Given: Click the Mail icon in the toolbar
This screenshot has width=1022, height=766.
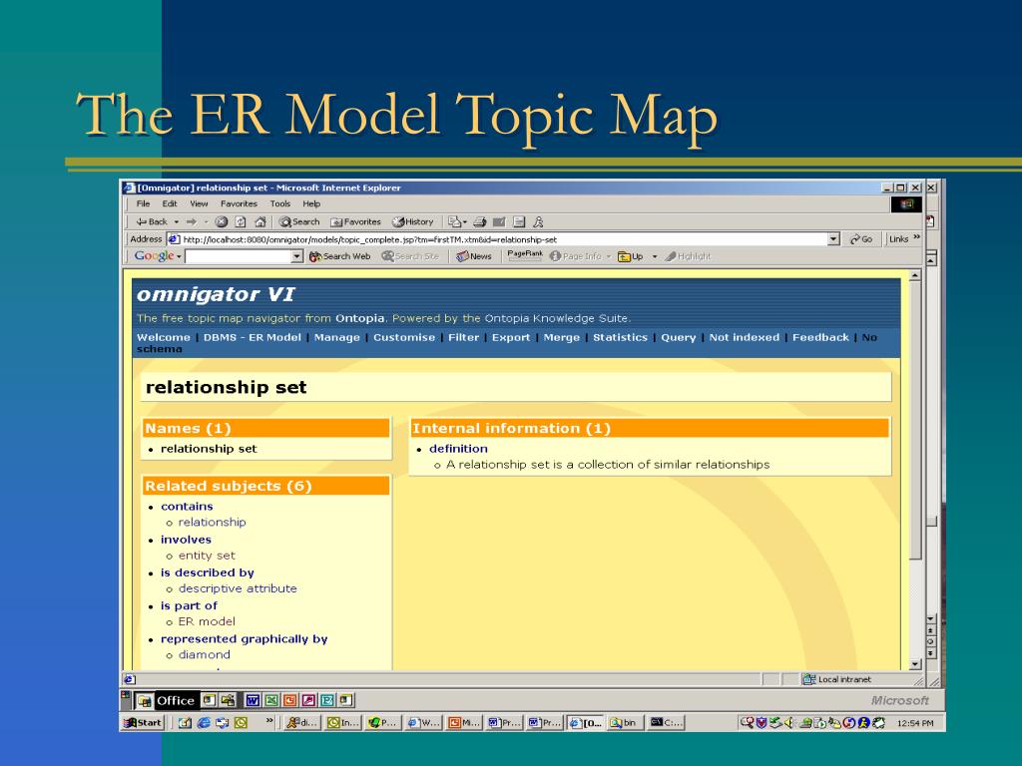Looking at the screenshot, I should tap(455, 222).
